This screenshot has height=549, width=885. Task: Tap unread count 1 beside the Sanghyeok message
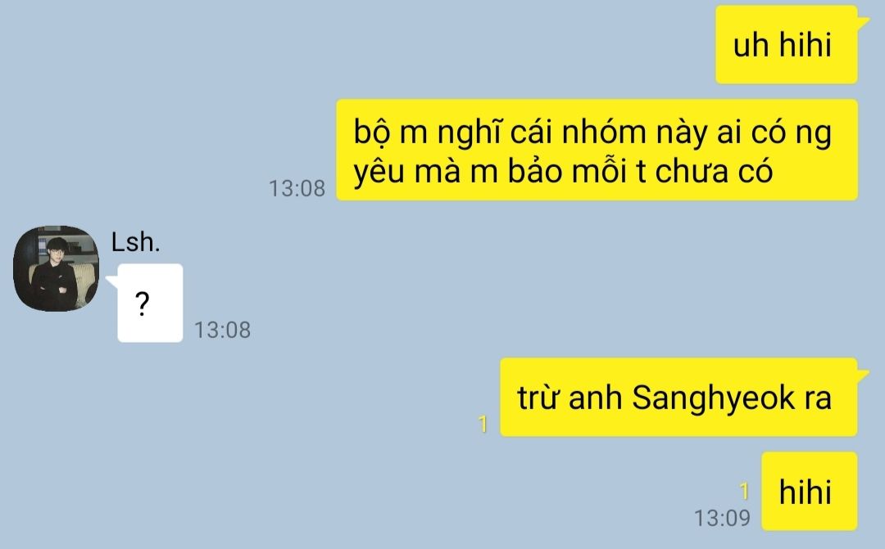click(483, 424)
